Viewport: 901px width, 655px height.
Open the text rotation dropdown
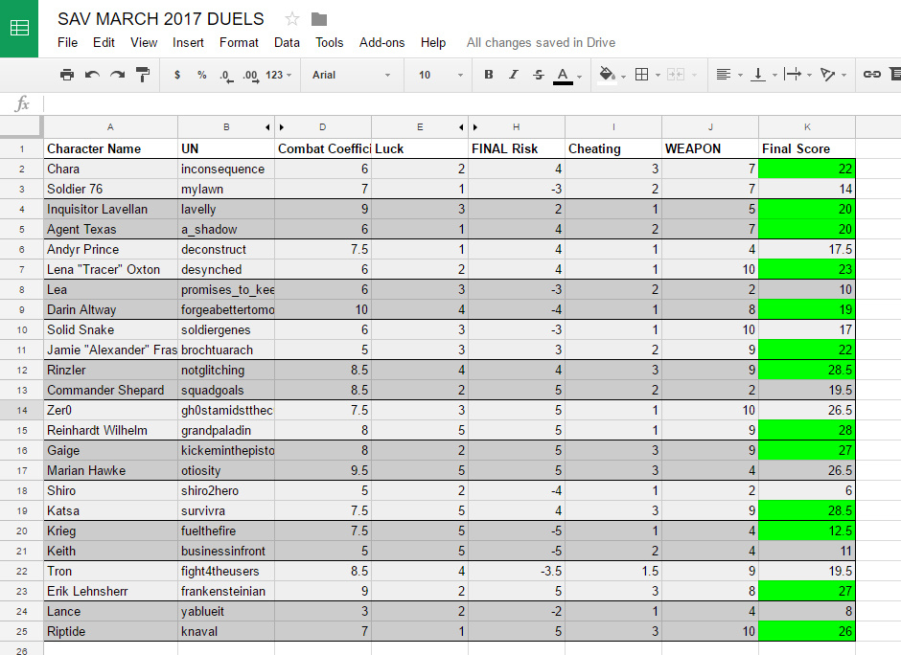833,75
